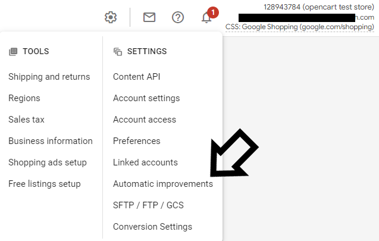Open Account settings
Screen dimensions: 379x241
click(146, 98)
